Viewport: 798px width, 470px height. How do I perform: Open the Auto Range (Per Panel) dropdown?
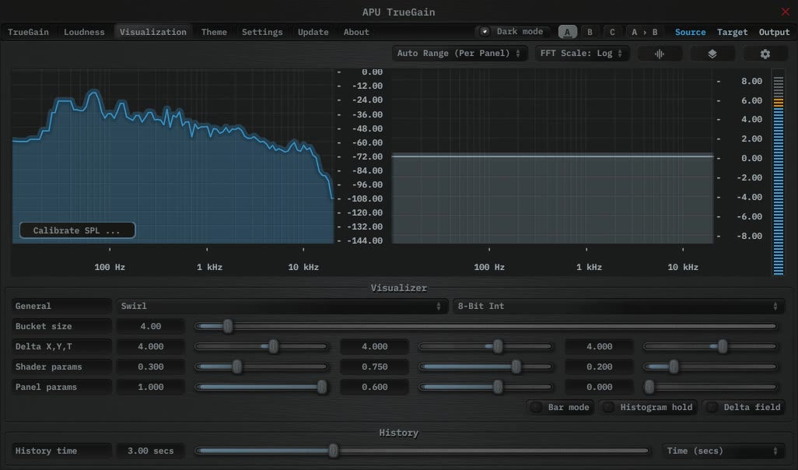point(459,53)
